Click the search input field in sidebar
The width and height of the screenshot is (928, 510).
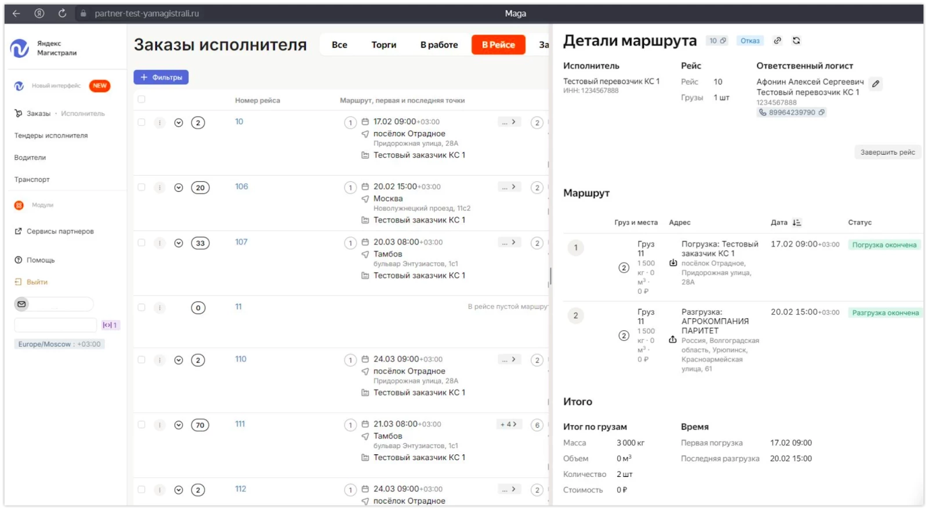click(56, 325)
